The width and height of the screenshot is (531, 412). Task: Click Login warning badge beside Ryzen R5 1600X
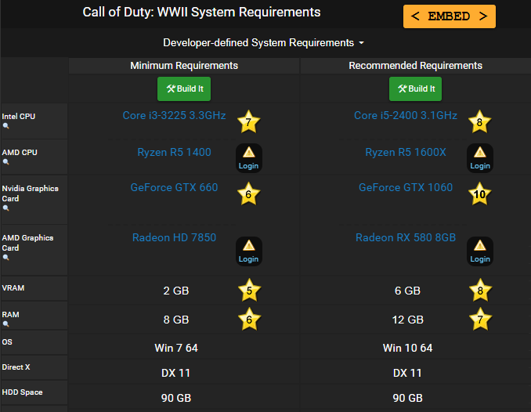(480, 158)
